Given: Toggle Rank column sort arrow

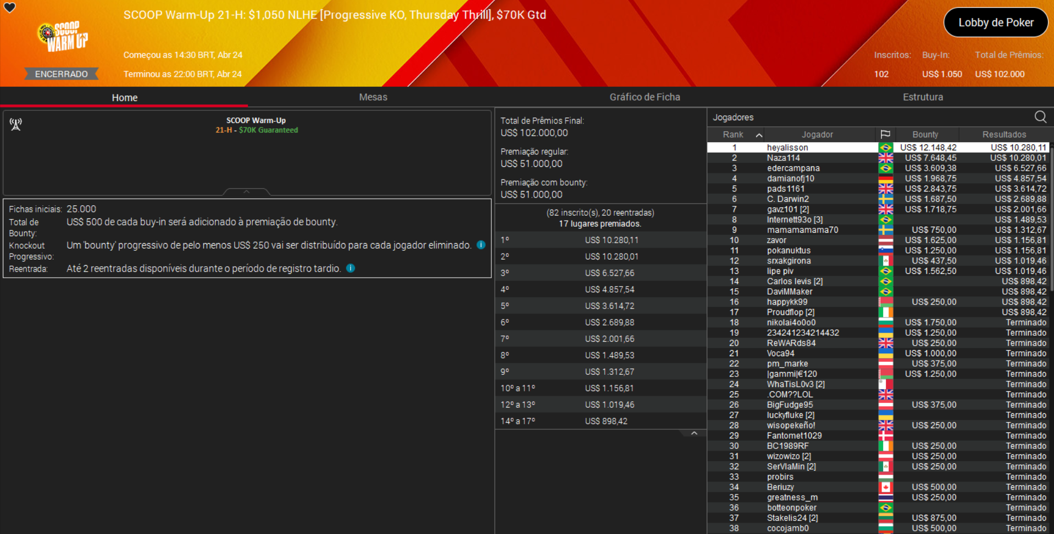Looking at the screenshot, I should coord(759,135).
